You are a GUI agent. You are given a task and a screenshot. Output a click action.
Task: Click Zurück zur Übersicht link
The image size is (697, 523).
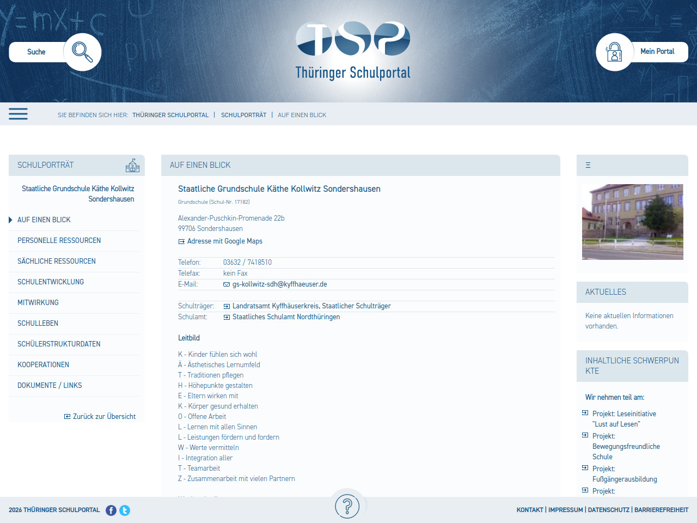coord(104,416)
